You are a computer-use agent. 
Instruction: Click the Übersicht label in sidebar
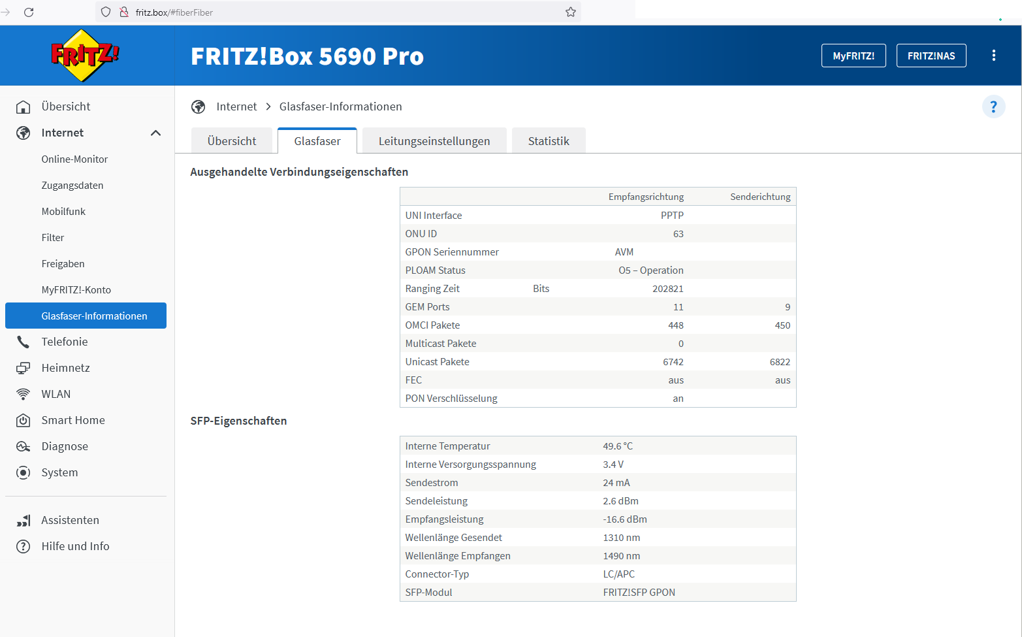(66, 106)
